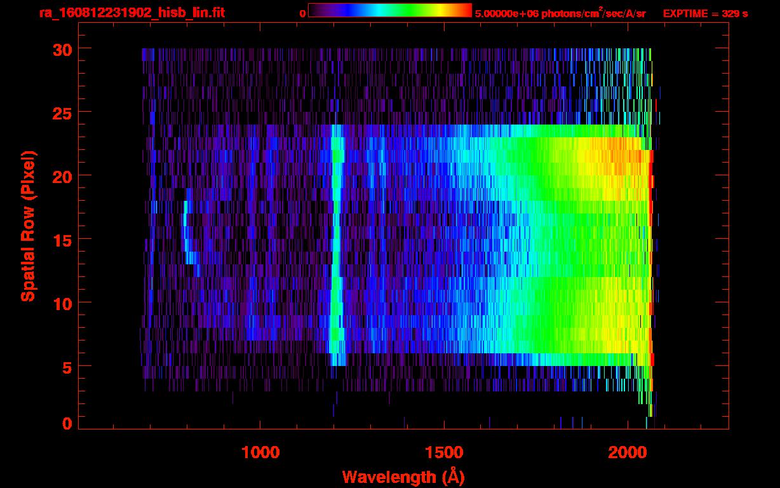The height and width of the screenshot is (488, 780).
Task: Click the x-axis tick label 1500
Action: pos(444,452)
